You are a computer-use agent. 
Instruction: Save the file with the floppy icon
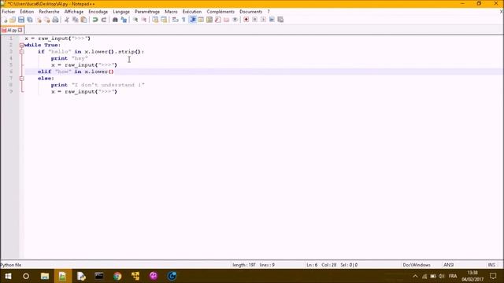point(21,20)
